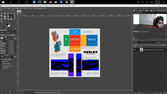167x94 pixels.
Task: Open File Explorer from taskbar
Action: pos(45,2)
